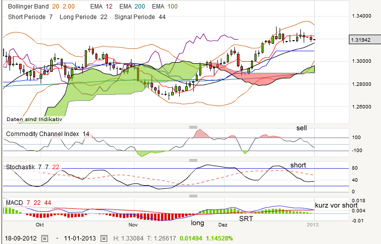
Task: Click the Stochastik 7 7 22 label
Action: pos(33,166)
